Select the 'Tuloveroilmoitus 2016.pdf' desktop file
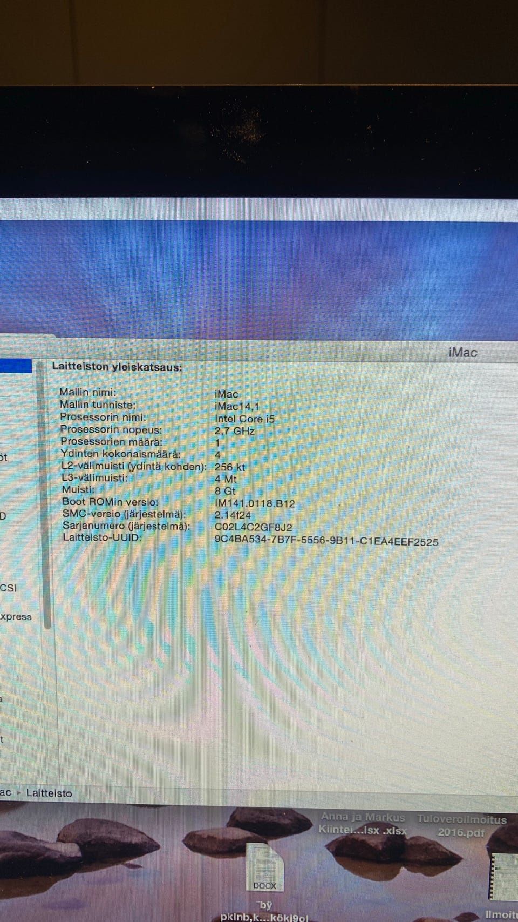The image size is (518, 922). point(462,825)
